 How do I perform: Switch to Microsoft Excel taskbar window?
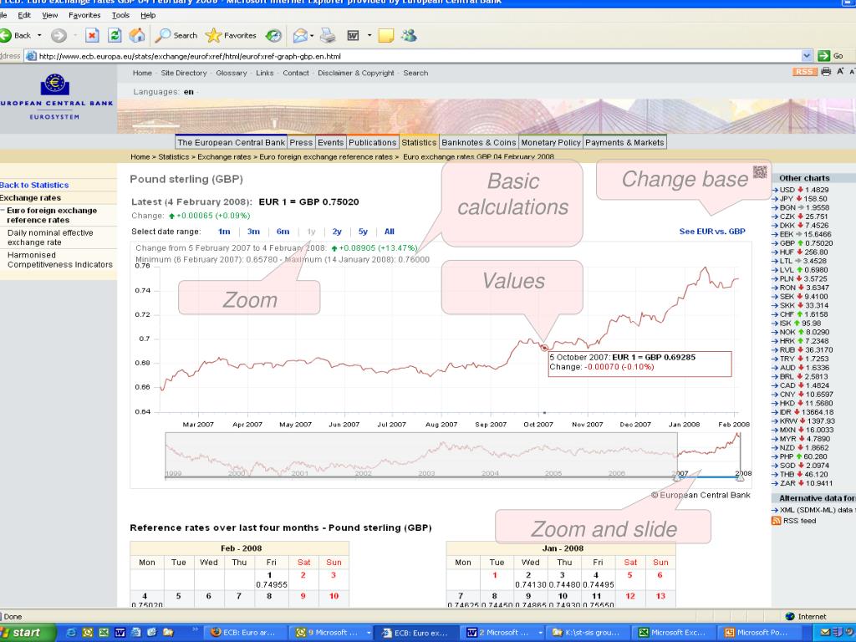[673, 632]
